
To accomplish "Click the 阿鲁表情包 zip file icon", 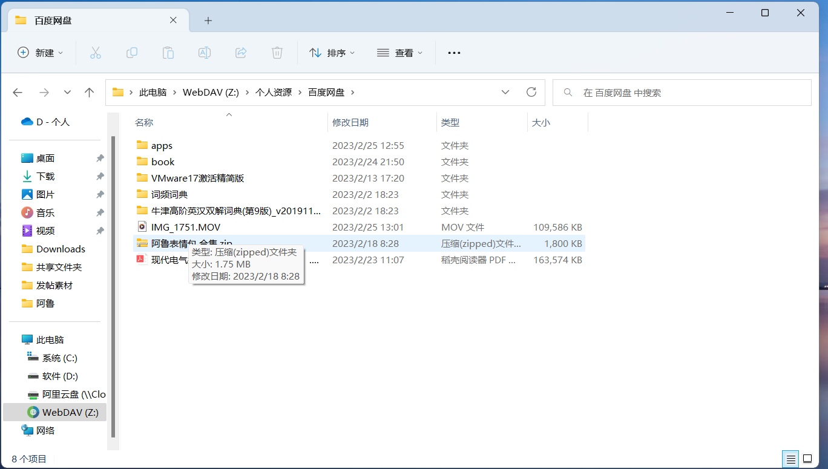I will [x=142, y=243].
